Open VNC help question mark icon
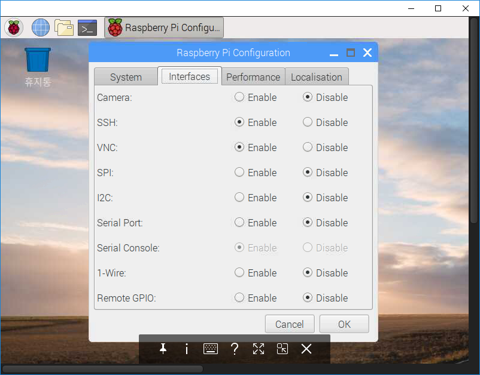The image size is (480, 375). [x=235, y=349]
